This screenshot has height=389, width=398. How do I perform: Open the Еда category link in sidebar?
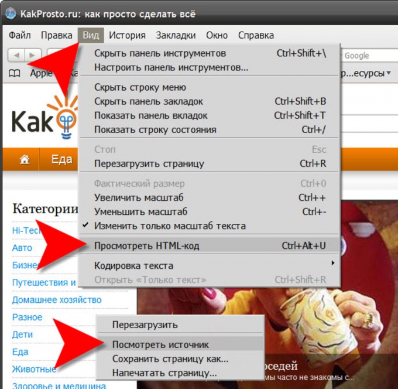tap(20, 352)
